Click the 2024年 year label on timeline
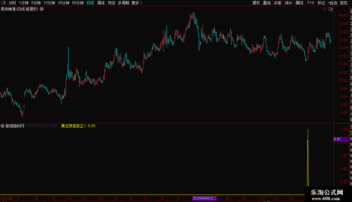This screenshot has width=352, height=202. tap(7, 198)
